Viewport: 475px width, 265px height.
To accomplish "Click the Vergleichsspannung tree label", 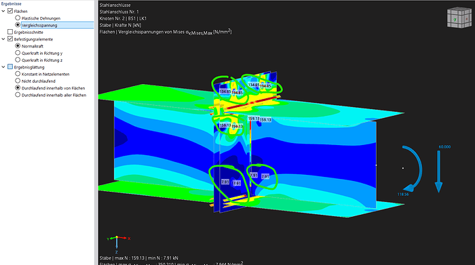I will (x=39, y=25).
